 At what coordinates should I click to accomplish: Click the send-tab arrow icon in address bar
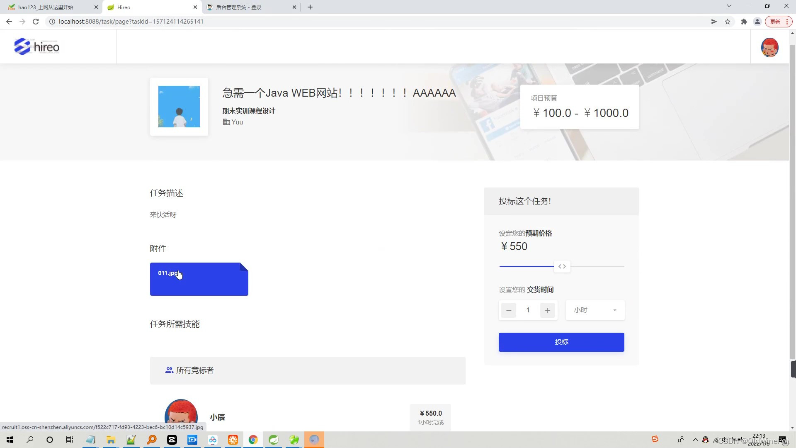[714, 22]
